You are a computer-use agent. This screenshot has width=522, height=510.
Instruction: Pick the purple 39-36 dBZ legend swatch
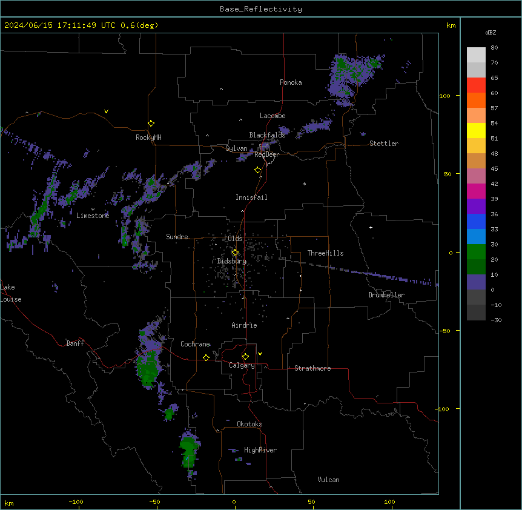[476, 207]
